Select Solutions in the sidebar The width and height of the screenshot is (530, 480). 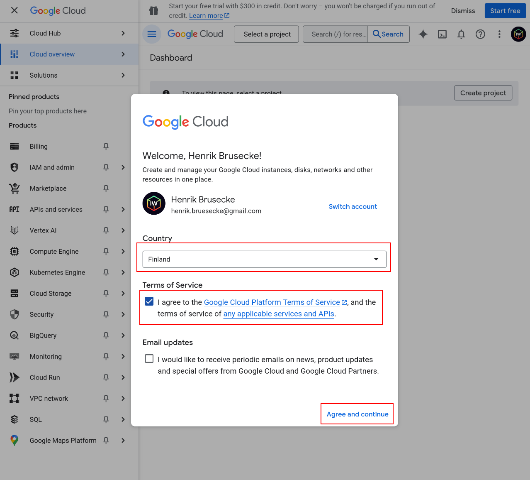[44, 75]
